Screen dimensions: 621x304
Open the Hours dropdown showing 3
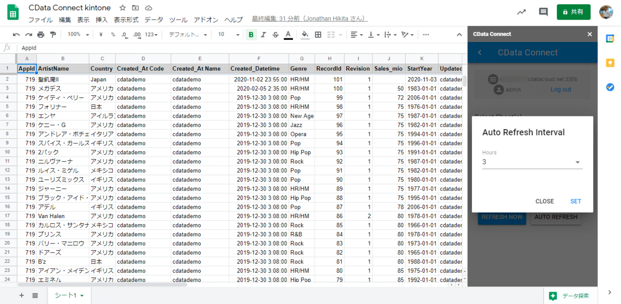coord(533,162)
